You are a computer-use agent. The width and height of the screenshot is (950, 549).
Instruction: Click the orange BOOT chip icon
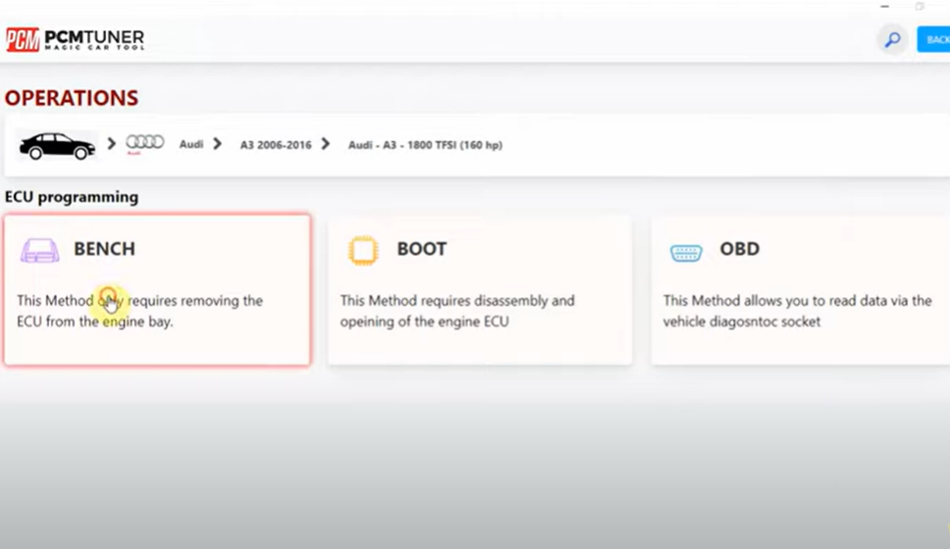363,251
